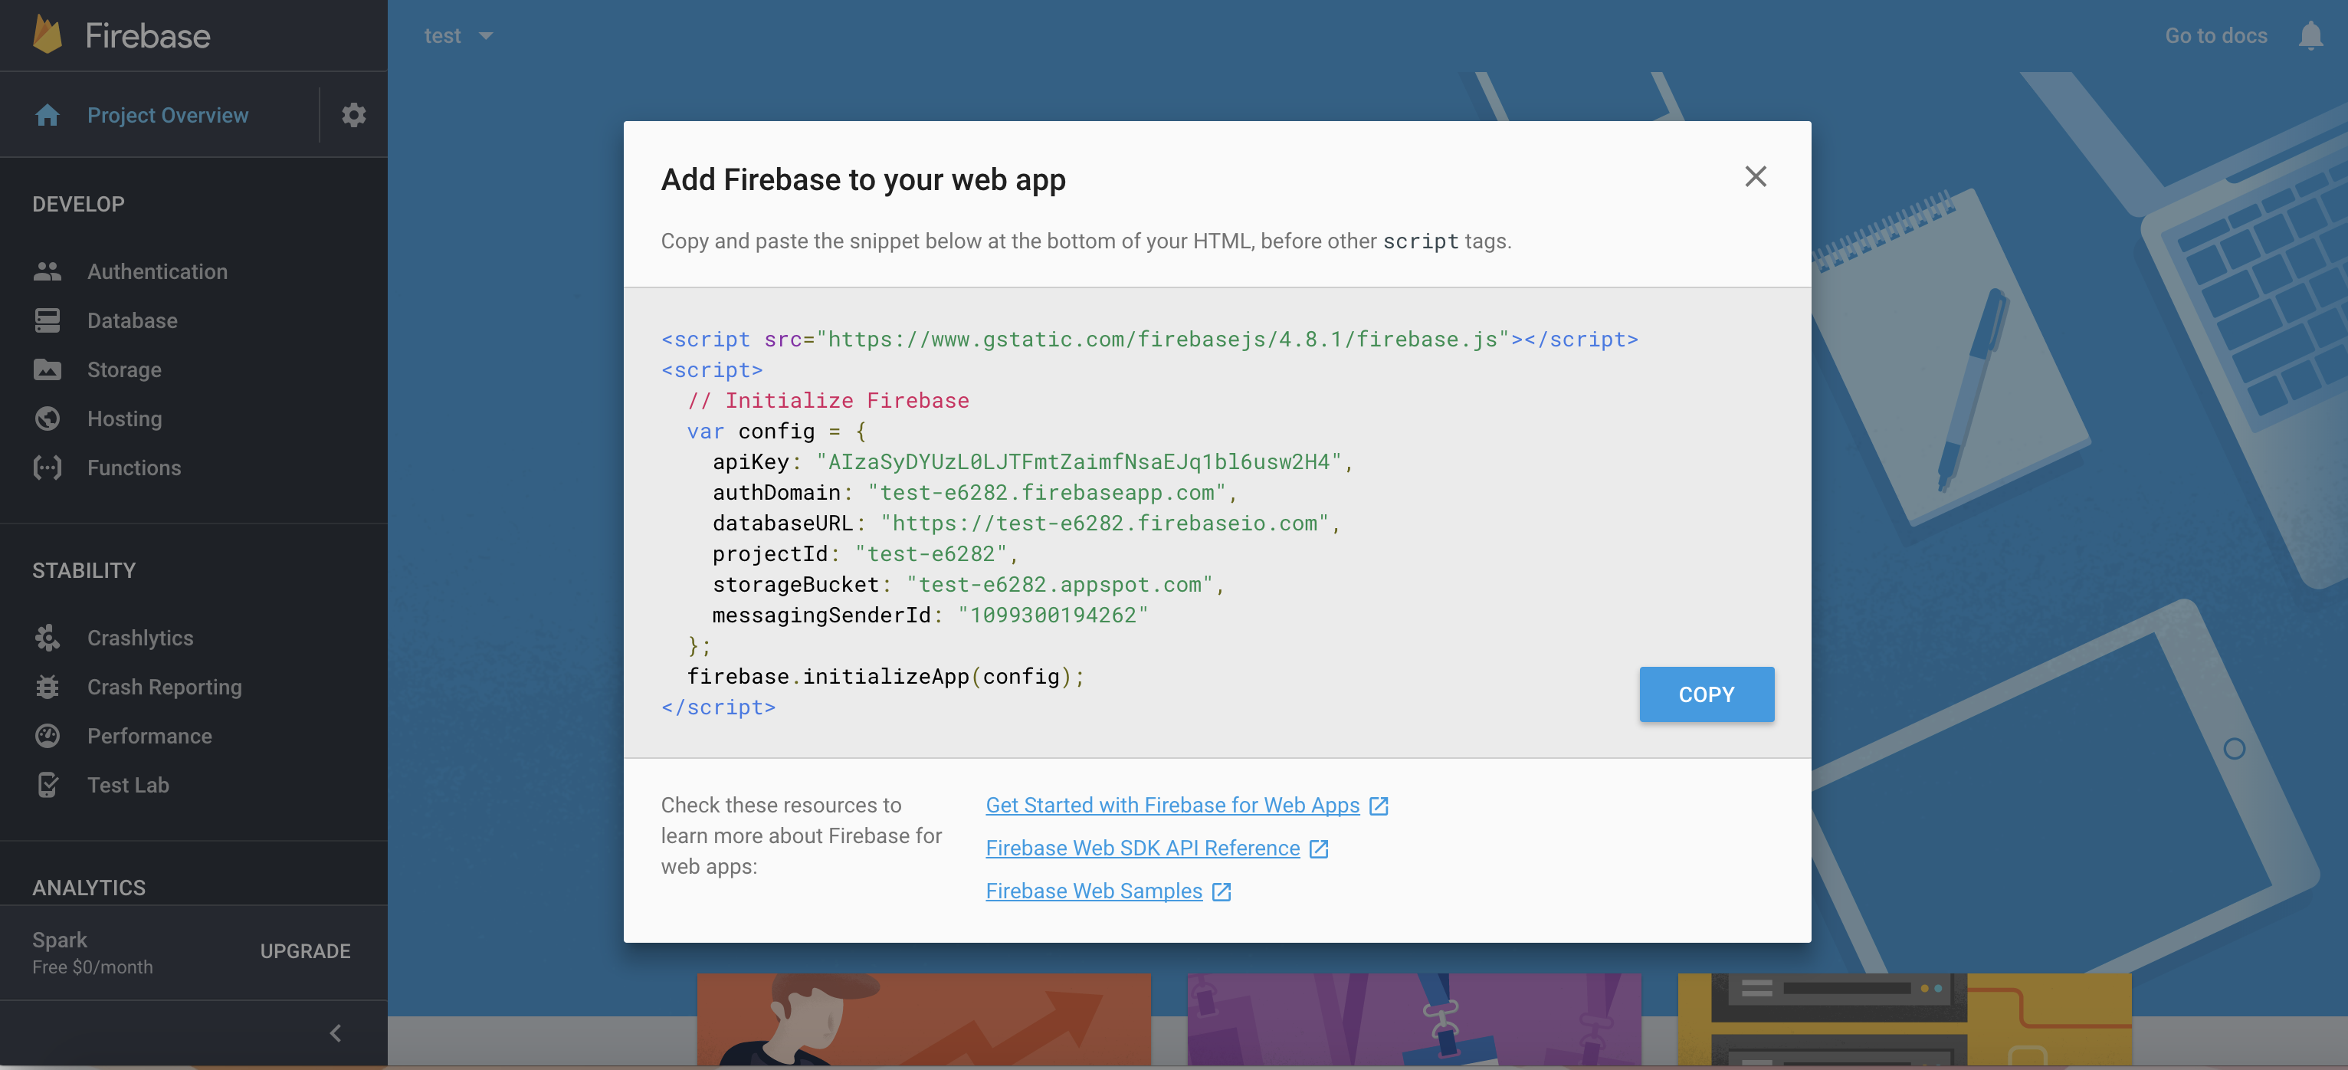Image resolution: width=2348 pixels, height=1070 pixels.
Task: Click the ANALYTICS section heading
Action: coord(90,888)
